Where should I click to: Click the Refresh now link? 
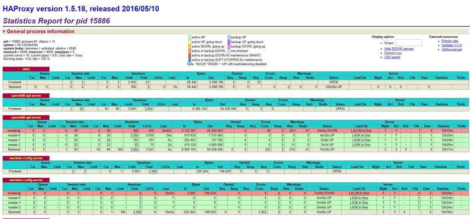(392, 53)
